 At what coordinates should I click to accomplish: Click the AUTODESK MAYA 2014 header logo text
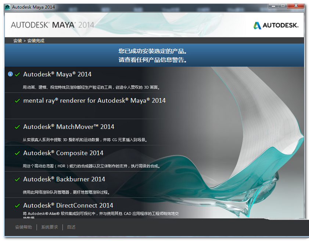pos(53,25)
